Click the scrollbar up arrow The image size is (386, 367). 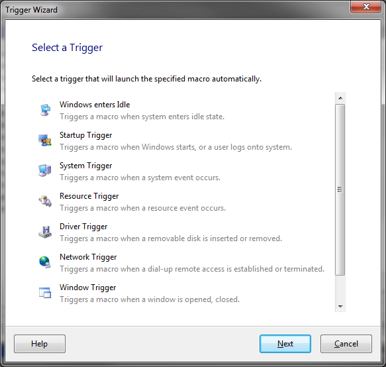[x=340, y=98]
